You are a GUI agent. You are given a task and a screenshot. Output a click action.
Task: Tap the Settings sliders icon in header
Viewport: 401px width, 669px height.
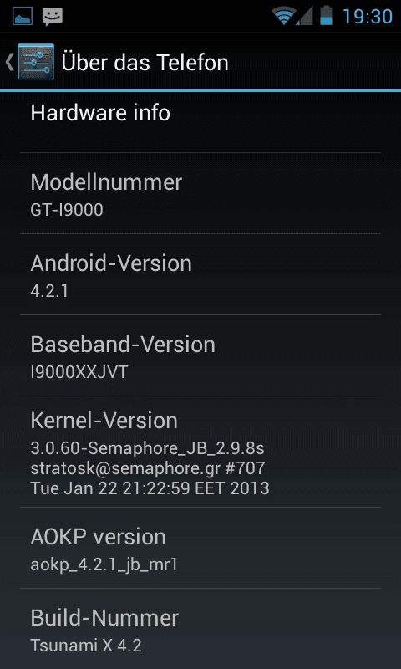pyautogui.click(x=36, y=62)
